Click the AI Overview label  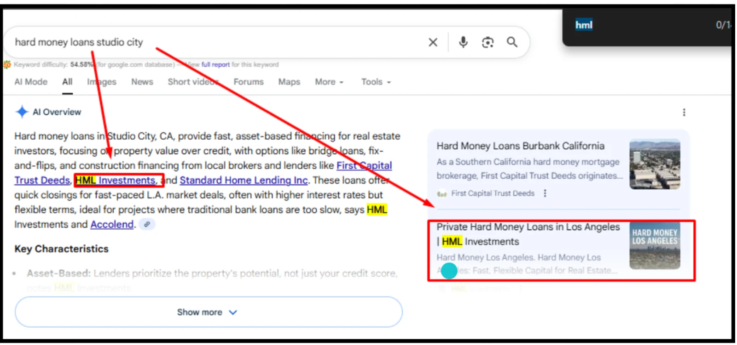pyautogui.click(x=57, y=112)
